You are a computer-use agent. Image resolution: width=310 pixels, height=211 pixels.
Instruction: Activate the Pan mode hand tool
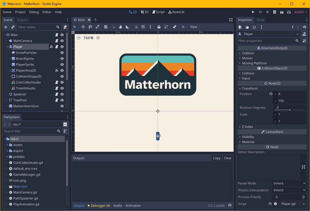pos(120,27)
